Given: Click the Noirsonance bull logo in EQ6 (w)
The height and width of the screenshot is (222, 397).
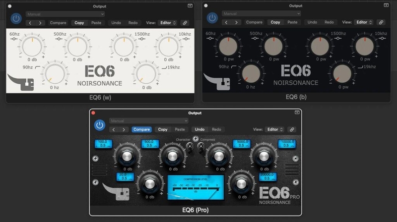Looking at the screenshot, I should click(20, 82).
